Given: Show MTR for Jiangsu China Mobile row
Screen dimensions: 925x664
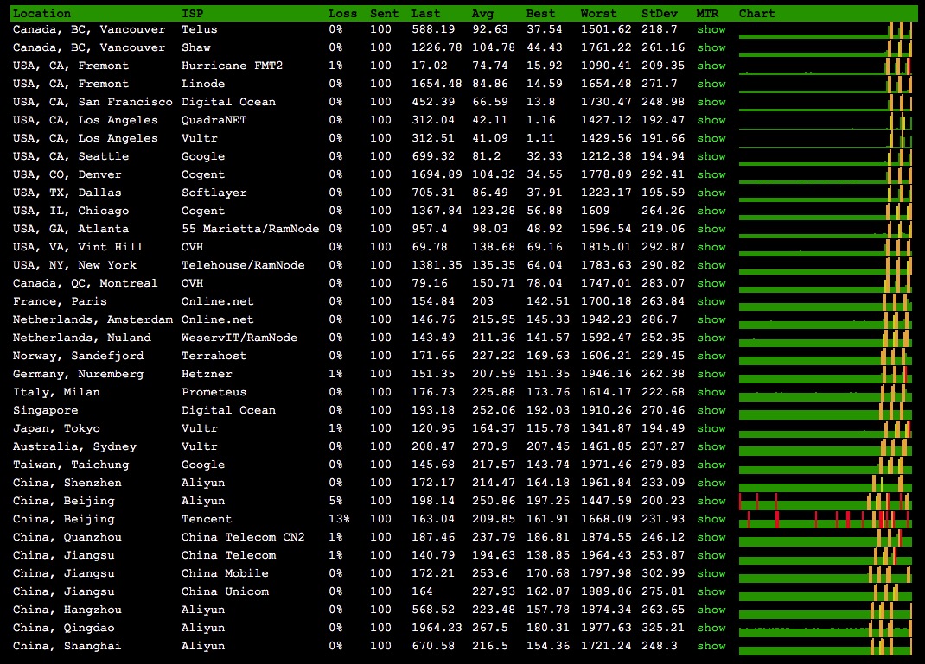Looking at the screenshot, I should tap(711, 573).
